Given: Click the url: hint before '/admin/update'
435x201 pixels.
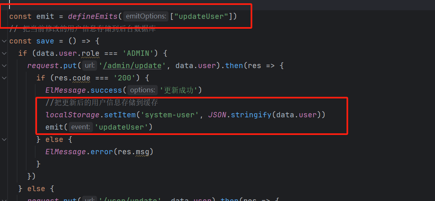Looking at the screenshot, I should coord(90,66).
